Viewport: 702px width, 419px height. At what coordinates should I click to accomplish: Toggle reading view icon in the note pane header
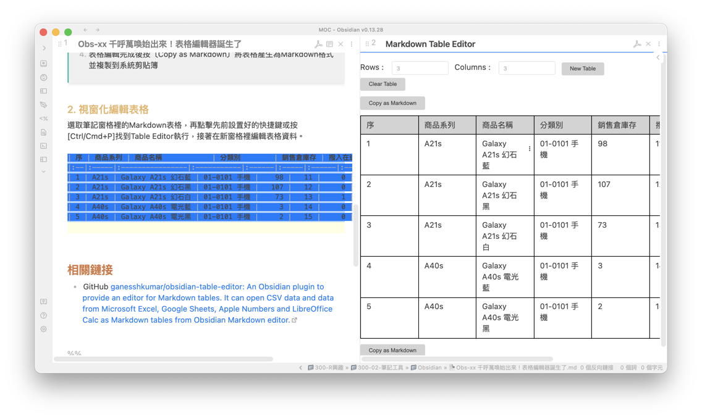(329, 44)
